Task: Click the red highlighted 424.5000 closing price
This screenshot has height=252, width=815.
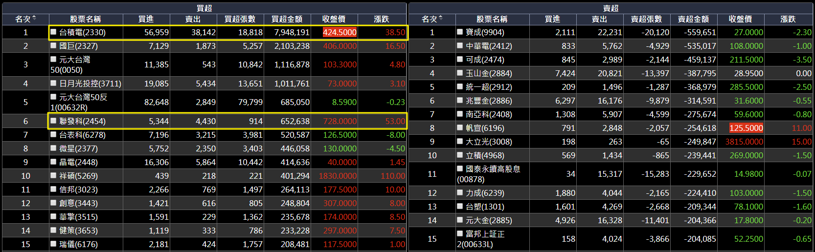Action: point(340,32)
